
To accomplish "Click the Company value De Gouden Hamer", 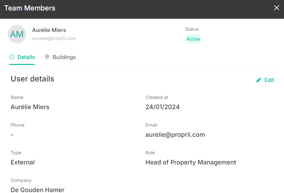I will pyautogui.click(x=37, y=190).
